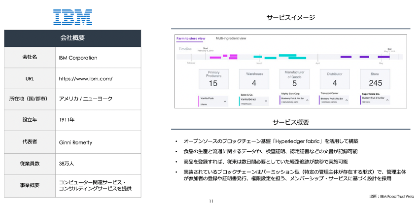
Task: Collapse the Vanilla Extract item chevron
Action: click(x=266, y=101)
